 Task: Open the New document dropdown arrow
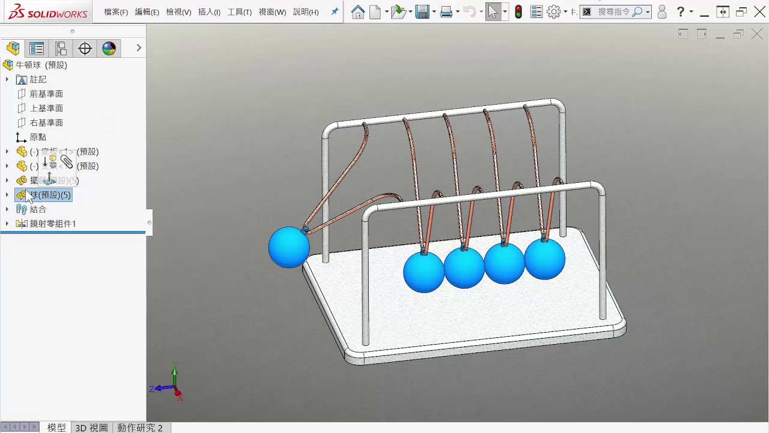386,12
